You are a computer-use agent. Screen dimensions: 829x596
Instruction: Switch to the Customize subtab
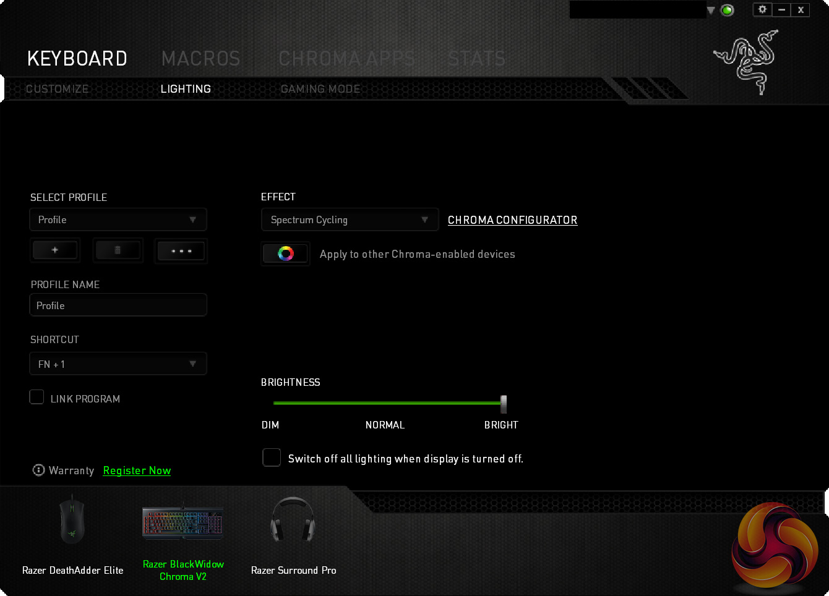57,89
